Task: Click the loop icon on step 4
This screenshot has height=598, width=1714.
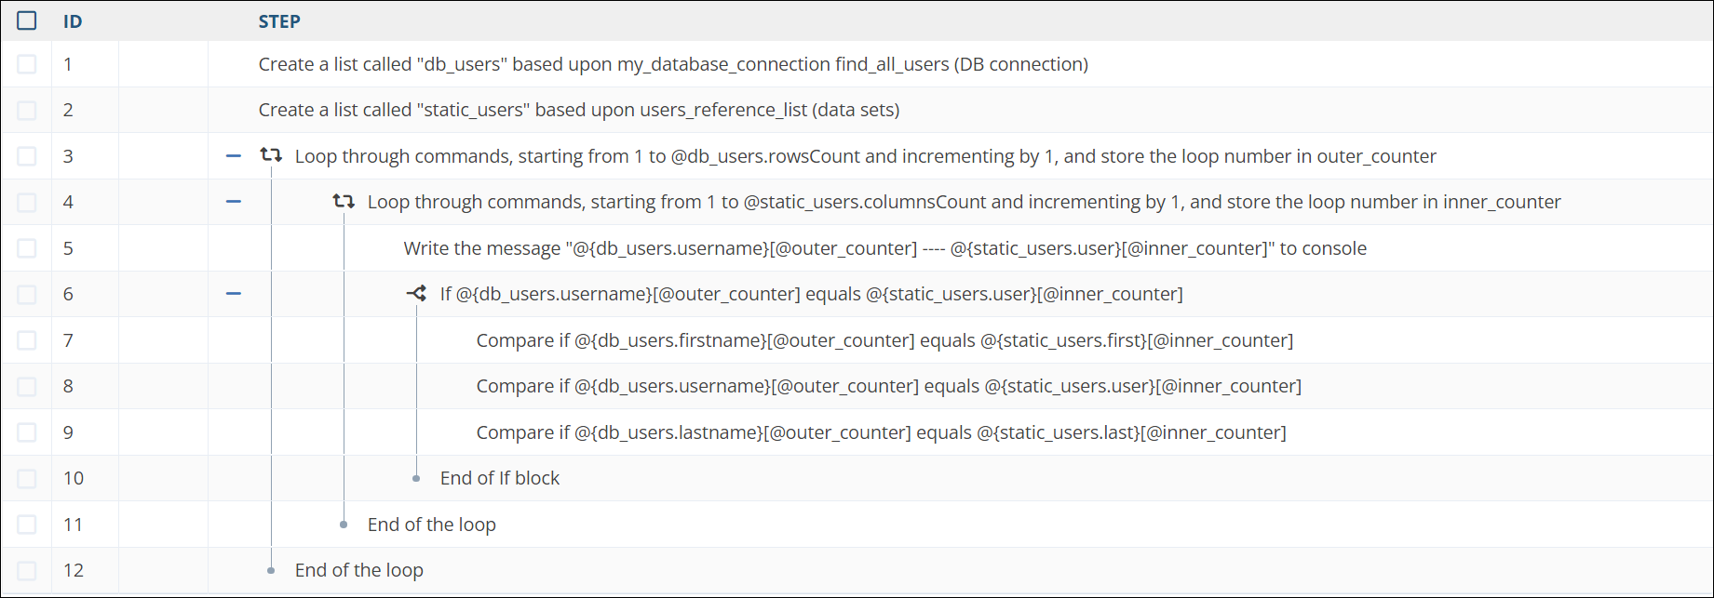Action: (x=344, y=202)
